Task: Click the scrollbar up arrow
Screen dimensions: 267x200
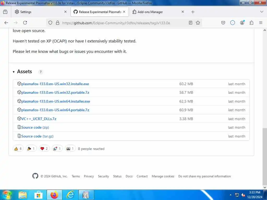Action: click(265, 30)
